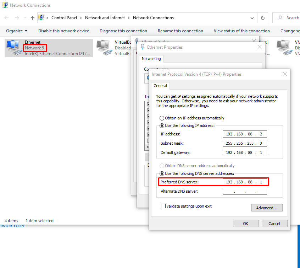Click the Subnet mask input field

(245, 143)
